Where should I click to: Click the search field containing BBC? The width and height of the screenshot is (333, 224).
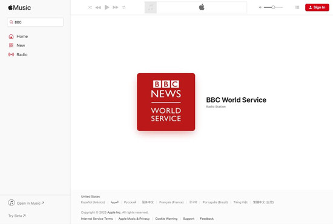point(35,22)
